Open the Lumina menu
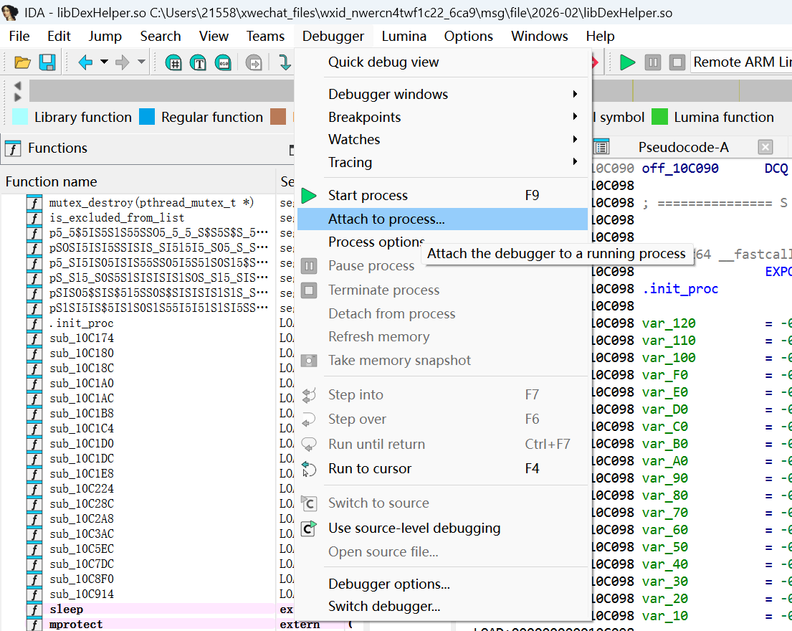 click(x=404, y=37)
